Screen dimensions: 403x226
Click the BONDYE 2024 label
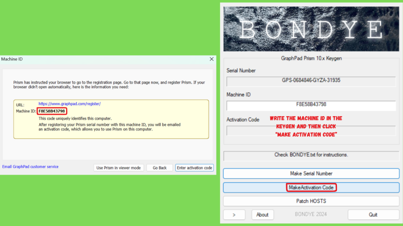tap(311, 214)
